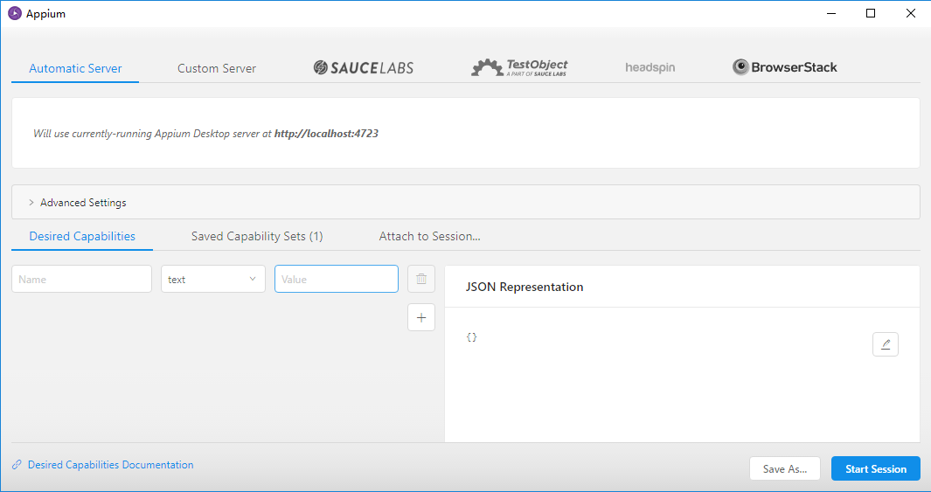Switch to Attach to Session tab
931x492 pixels.
point(429,236)
